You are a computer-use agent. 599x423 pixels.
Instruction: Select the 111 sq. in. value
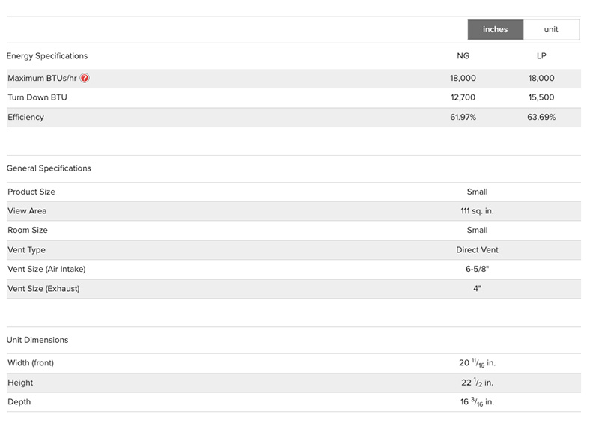coord(477,211)
